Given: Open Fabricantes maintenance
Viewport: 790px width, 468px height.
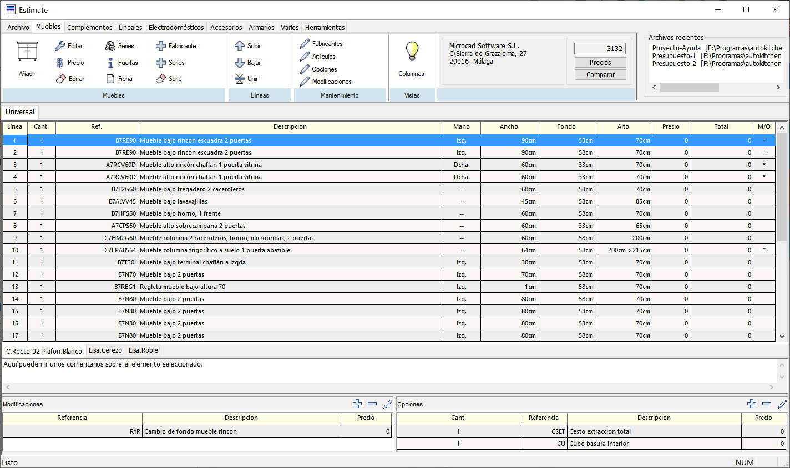Looking at the screenshot, I should tap(321, 44).
